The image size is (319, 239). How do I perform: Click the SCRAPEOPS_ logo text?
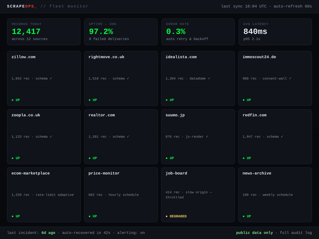tap(22, 6)
